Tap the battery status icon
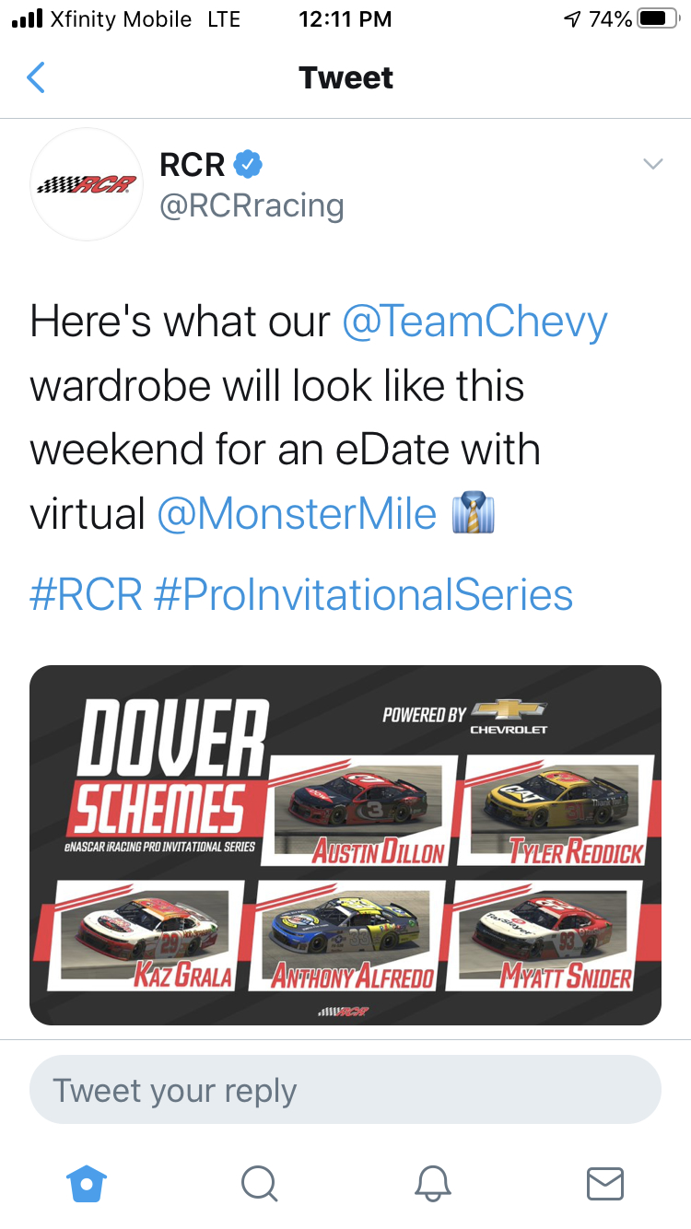The width and height of the screenshot is (691, 1229). [x=657, y=19]
